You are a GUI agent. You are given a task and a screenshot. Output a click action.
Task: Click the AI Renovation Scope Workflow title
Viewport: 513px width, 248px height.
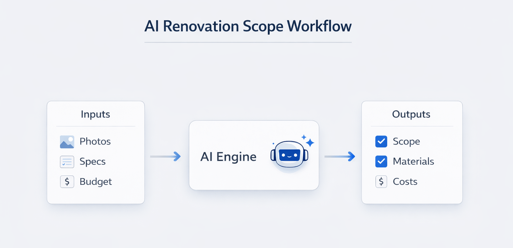point(248,26)
